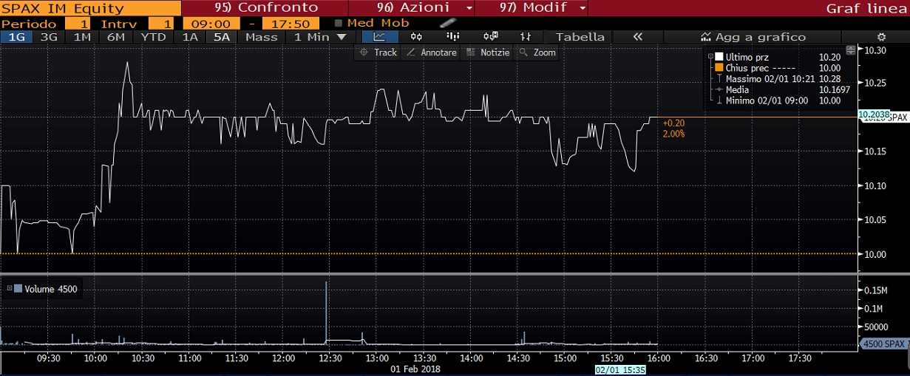Toggle the Med Mob checkbox
Image resolution: width=910 pixels, height=376 pixels.
(x=339, y=23)
